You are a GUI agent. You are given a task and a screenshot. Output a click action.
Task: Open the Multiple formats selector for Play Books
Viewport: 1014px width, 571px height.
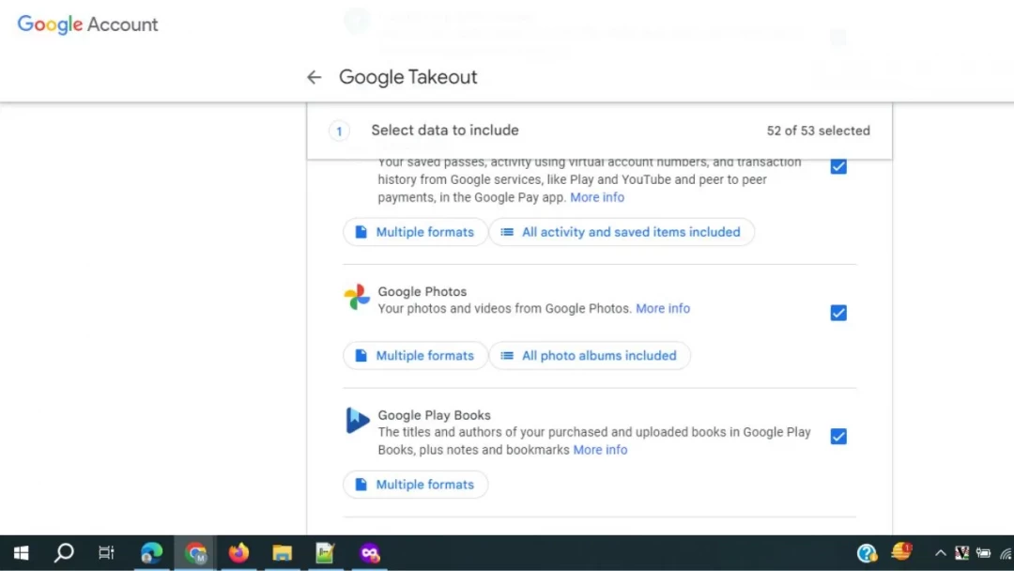tap(415, 484)
